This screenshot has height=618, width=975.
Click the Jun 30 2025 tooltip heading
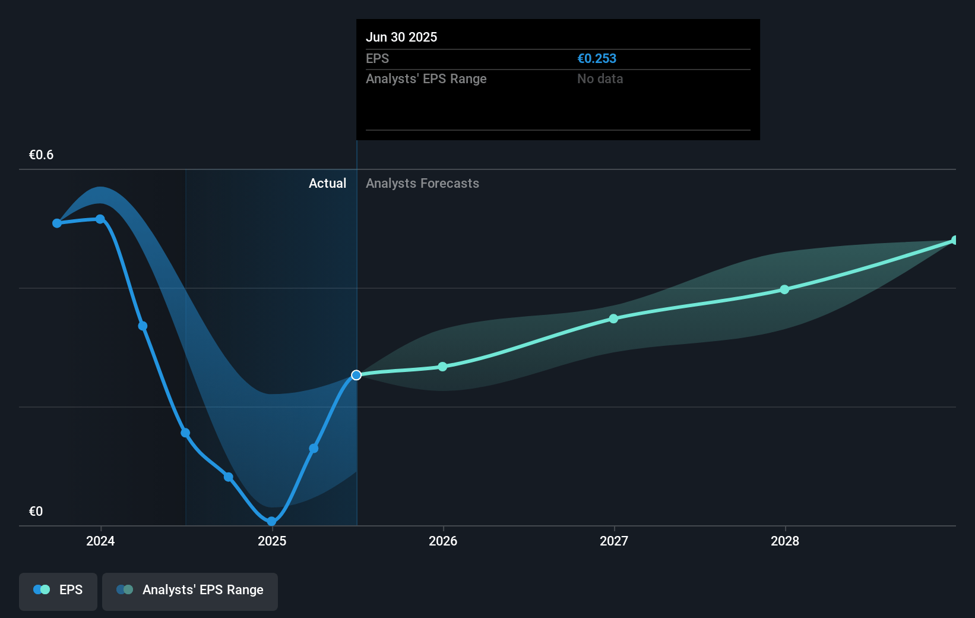coord(401,37)
